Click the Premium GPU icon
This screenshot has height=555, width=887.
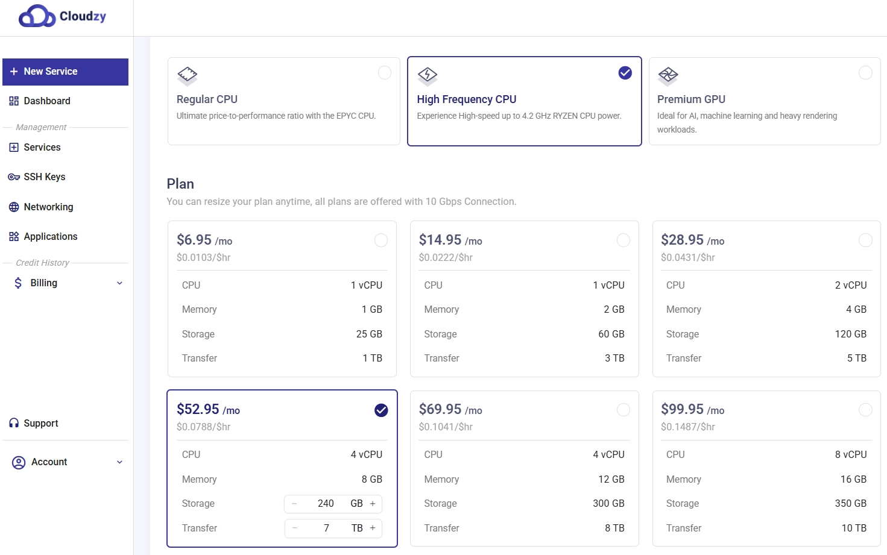coord(668,75)
